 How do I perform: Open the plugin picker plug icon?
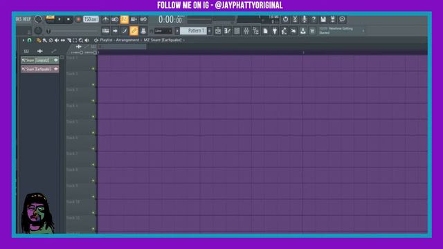click(x=275, y=30)
